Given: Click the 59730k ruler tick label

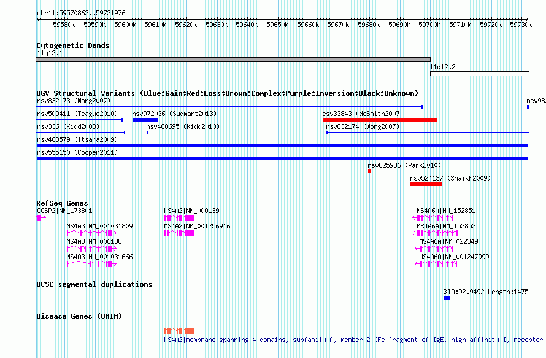Looking at the screenshot, I should pyautogui.click(x=521, y=25).
